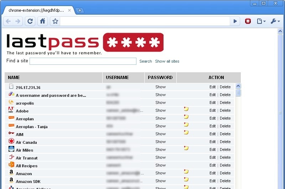Open the Adobe note icon
Screen dimensions: 285x189
point(186,109)
